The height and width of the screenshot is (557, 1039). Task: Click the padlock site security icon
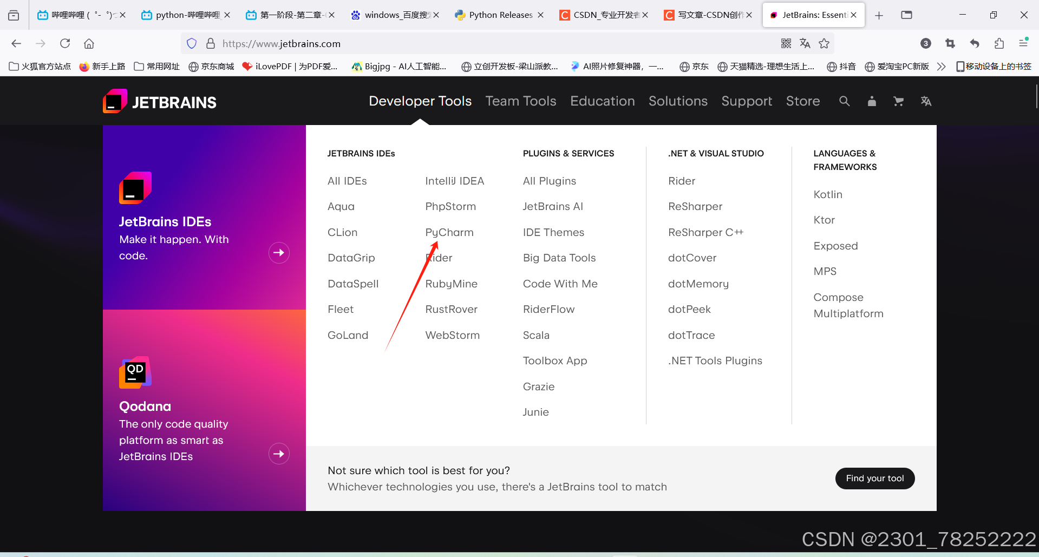coord(211,43)
